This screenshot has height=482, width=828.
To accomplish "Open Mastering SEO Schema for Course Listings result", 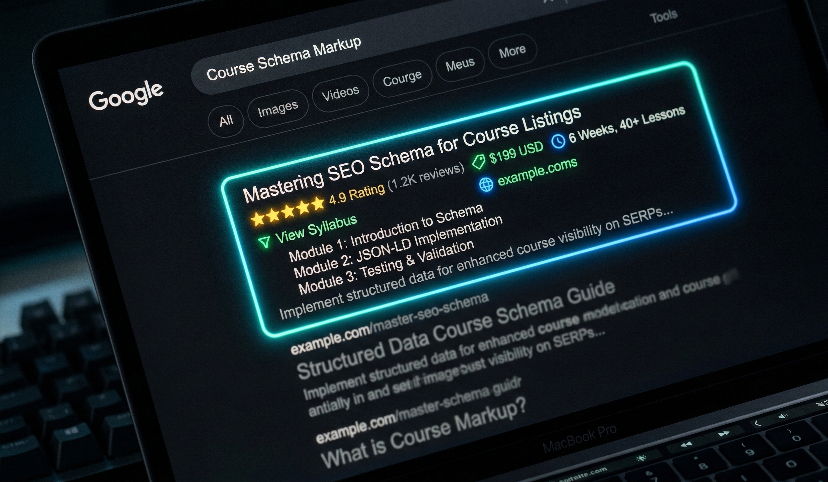I will (x=412, y=154).
